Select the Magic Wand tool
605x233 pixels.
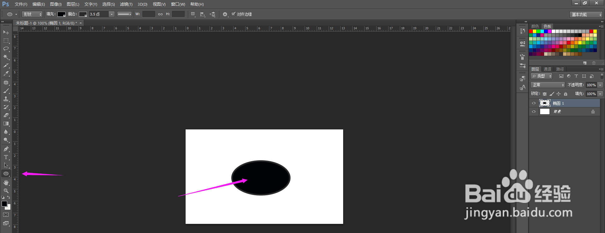click(6, 57)
